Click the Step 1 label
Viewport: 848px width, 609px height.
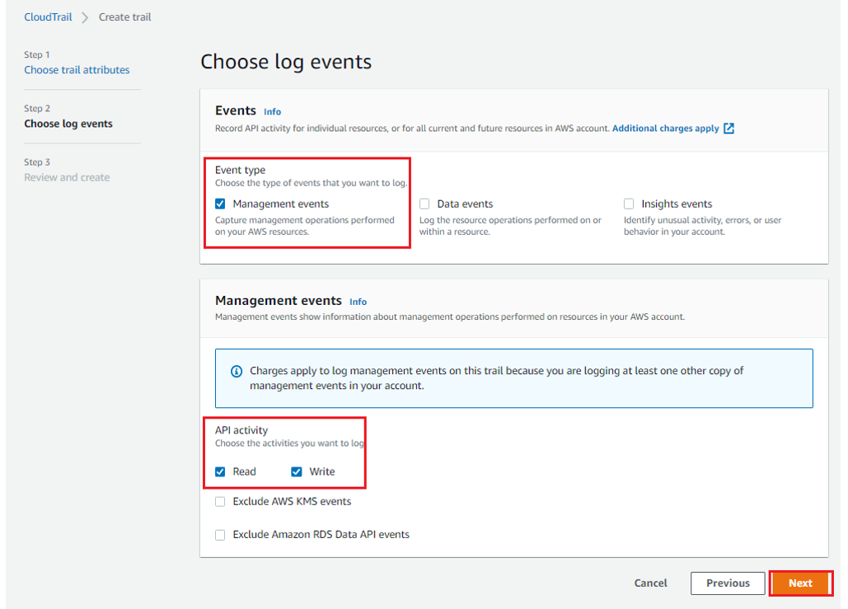coord(37,54)
